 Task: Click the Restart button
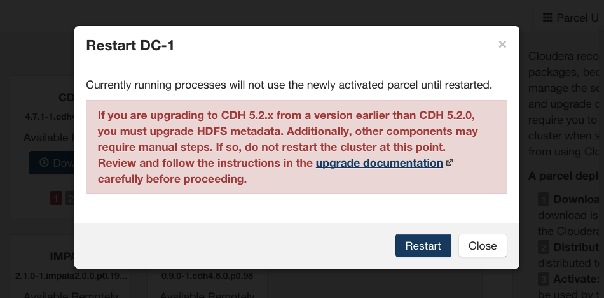(423, 246)
